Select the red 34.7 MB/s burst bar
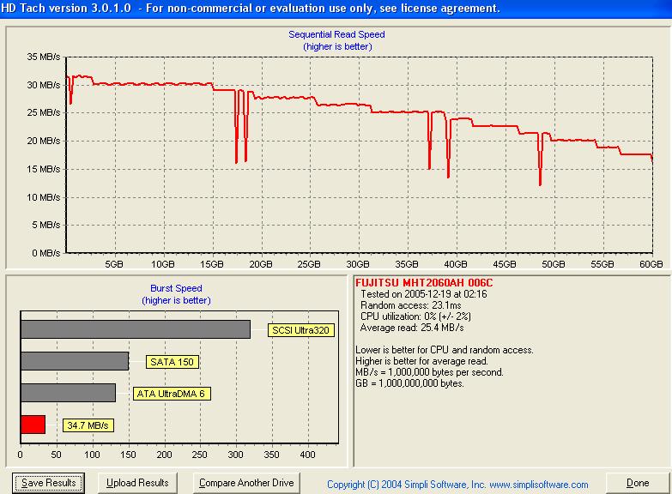672x494 pixels. click(33, 425)
